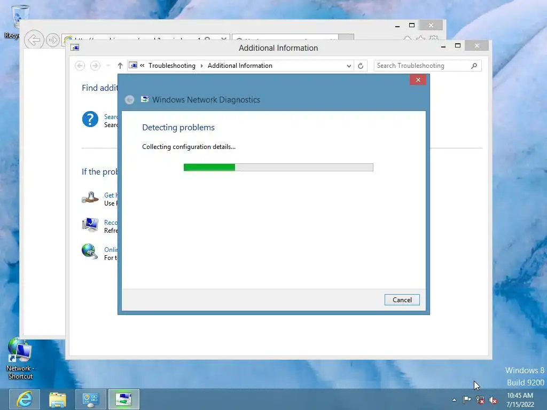Open File Explorer from taskbar
547x410 pixels.
tap(58, 399)
